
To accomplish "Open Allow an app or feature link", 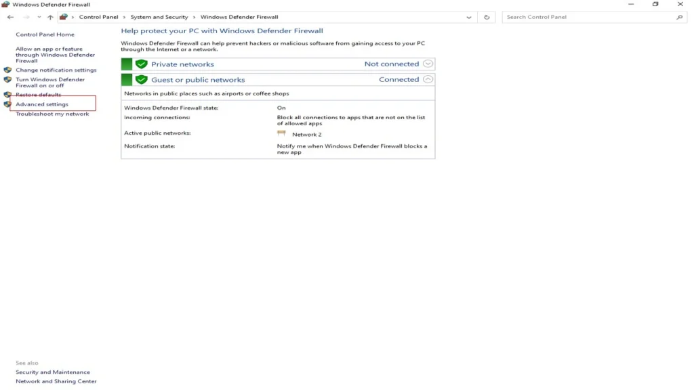I will pyautogui.click(x=56, y=55).
